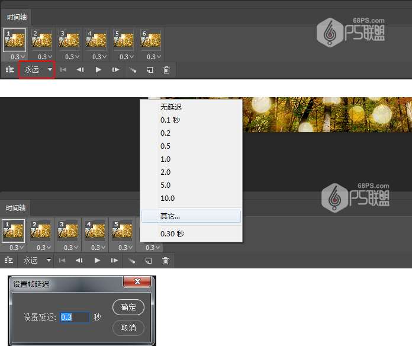Image resolution: width=412 pixels, height=346 pixels.
Task: Click convert to video timeline icon in upper panel
Action: (x=9, y=70)
